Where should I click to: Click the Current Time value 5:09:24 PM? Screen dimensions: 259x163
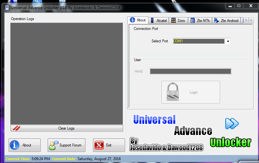(41, 159)
